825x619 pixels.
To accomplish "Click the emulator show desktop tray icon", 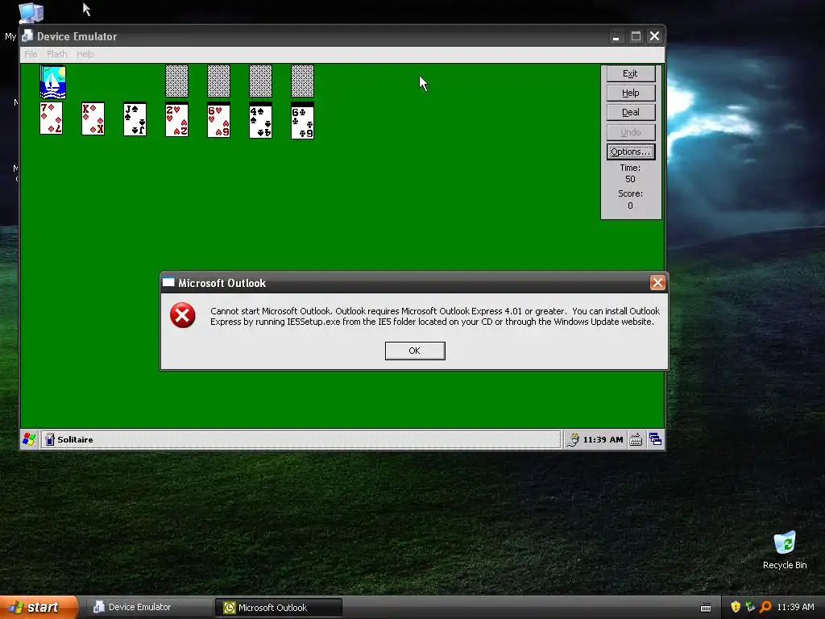I will pos(655,439).
